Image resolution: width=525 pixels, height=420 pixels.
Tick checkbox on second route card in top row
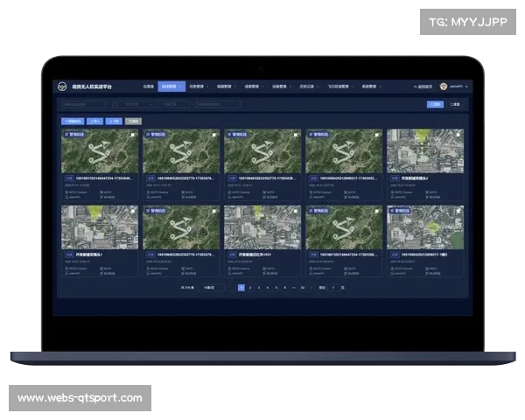214,135
